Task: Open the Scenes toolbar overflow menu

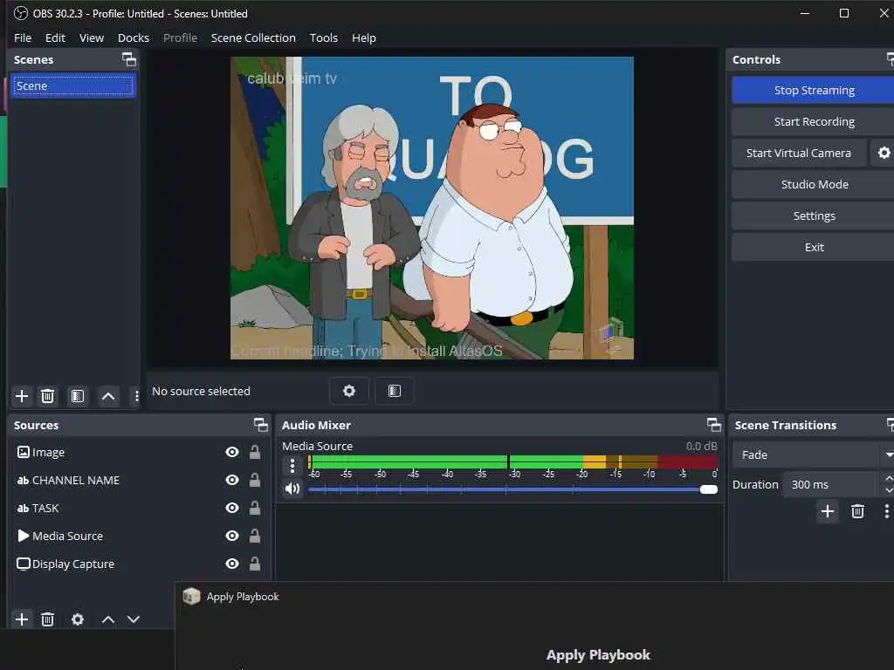Action: tap(136, 396)
